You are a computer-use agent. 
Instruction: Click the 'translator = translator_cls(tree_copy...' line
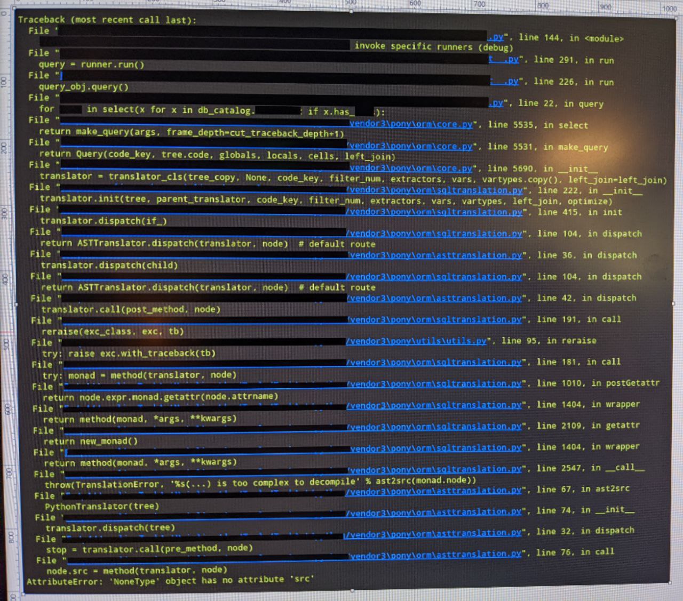click(x=353, y=178)
